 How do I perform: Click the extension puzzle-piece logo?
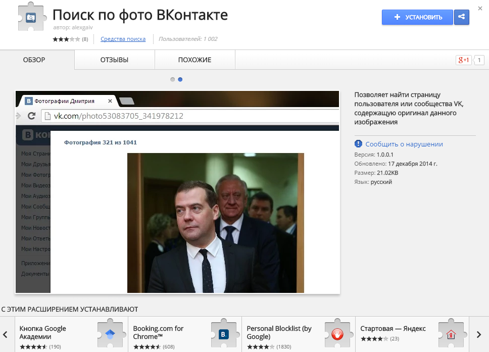[x=32, y=17]
